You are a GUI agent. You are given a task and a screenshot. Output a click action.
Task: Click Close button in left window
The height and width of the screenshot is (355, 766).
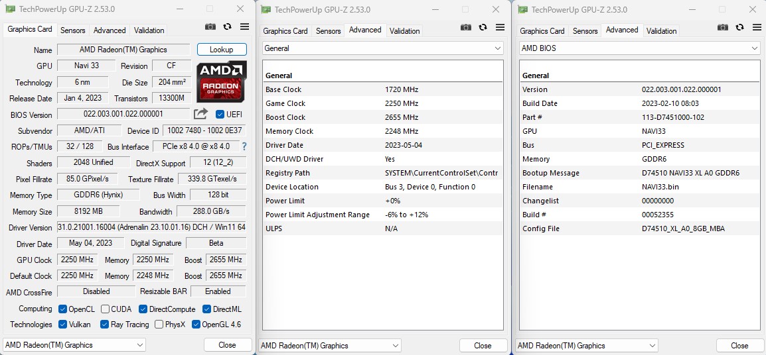click(x=227, y=345)
